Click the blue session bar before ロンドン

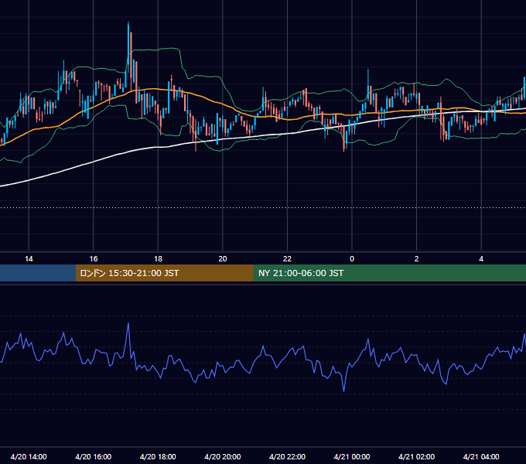38,273
